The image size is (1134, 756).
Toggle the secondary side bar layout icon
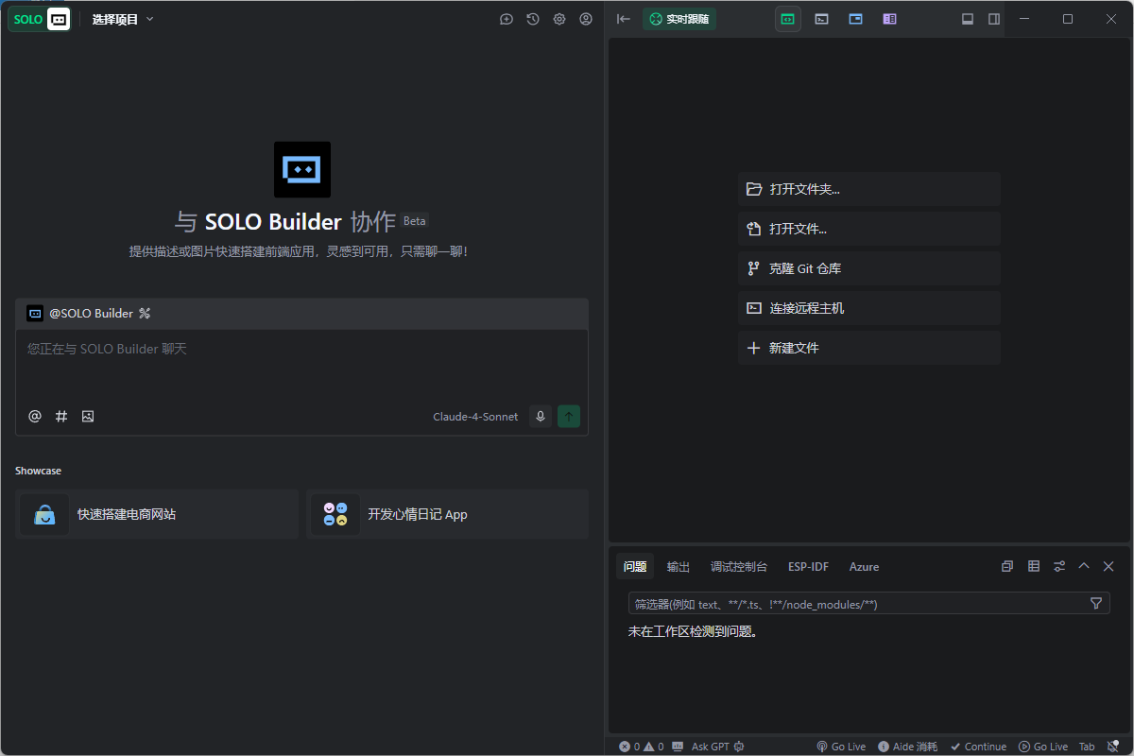994,19
